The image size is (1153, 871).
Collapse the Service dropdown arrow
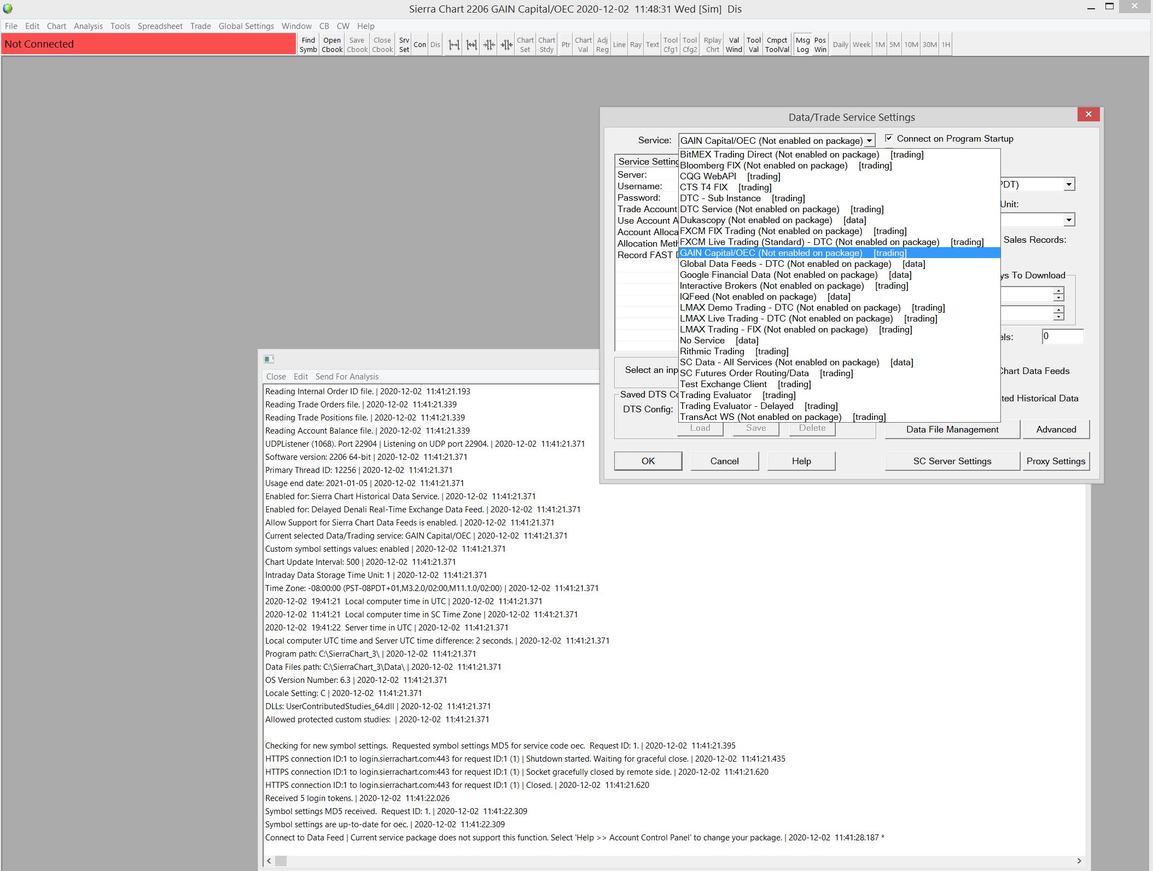click(869, 141)
